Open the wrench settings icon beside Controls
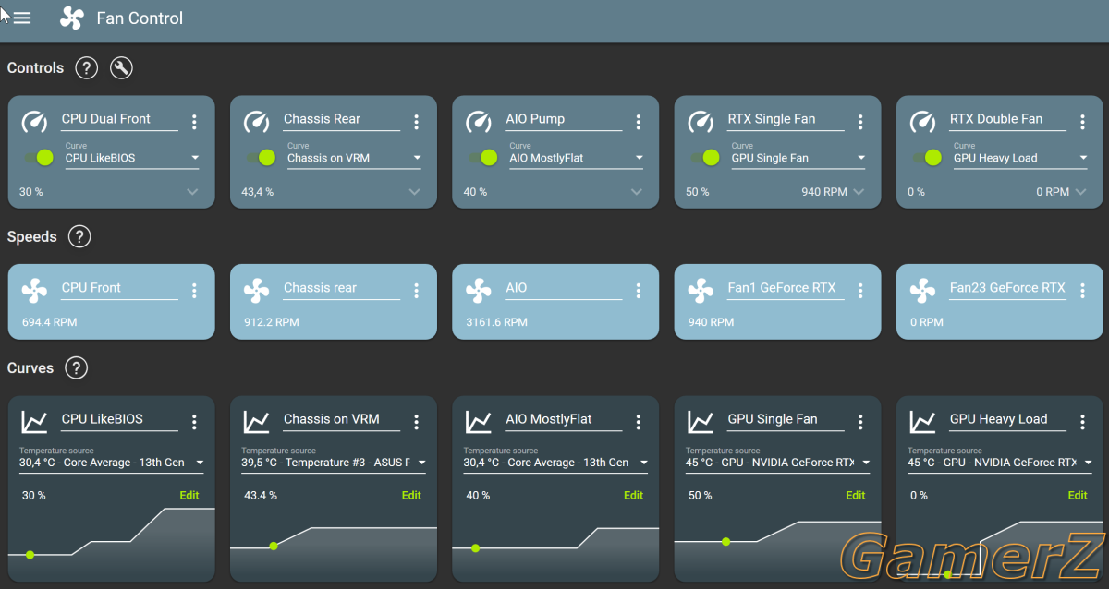Viewport: 1109px width, 589px height. 121,67
